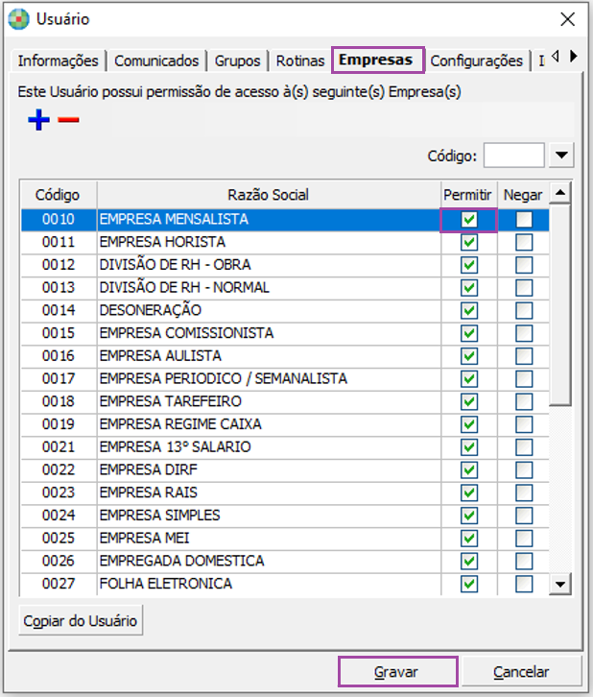Click the vertical scrollbar thumb of the list
Viewport: 593px width, 697px height.
[x=560, y=304]
